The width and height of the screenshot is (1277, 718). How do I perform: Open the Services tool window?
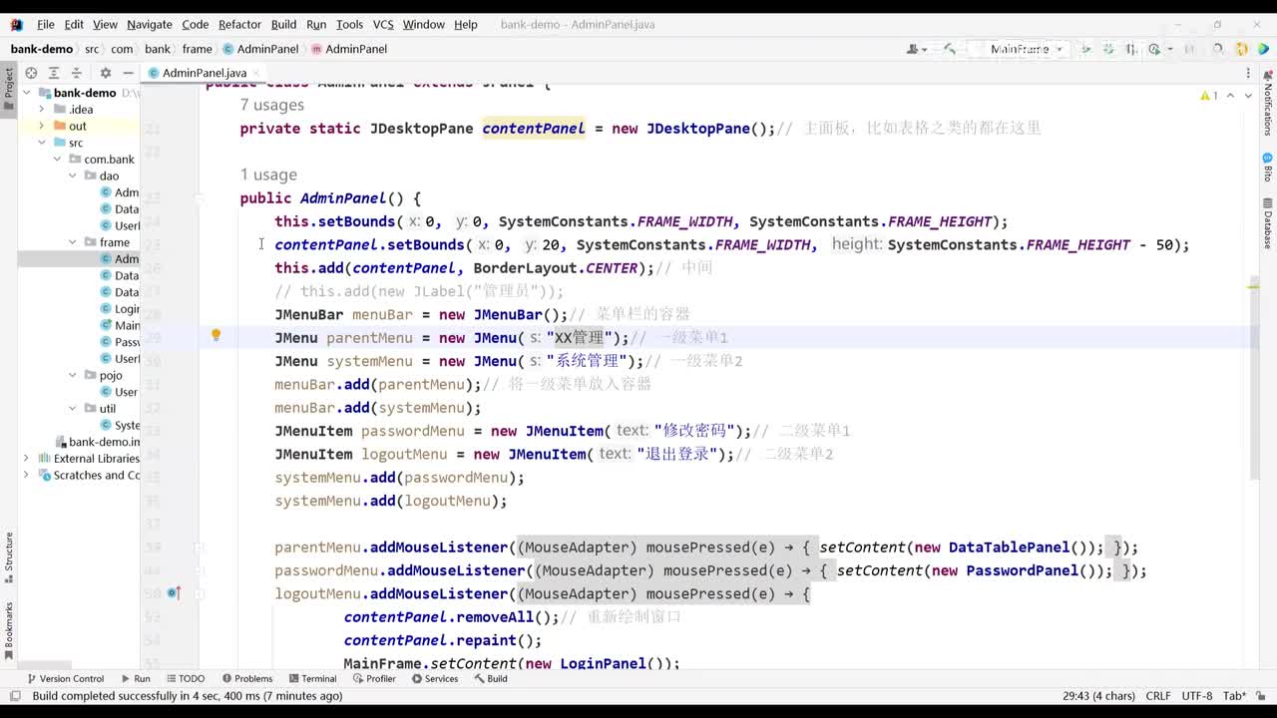tap(434, 678)
